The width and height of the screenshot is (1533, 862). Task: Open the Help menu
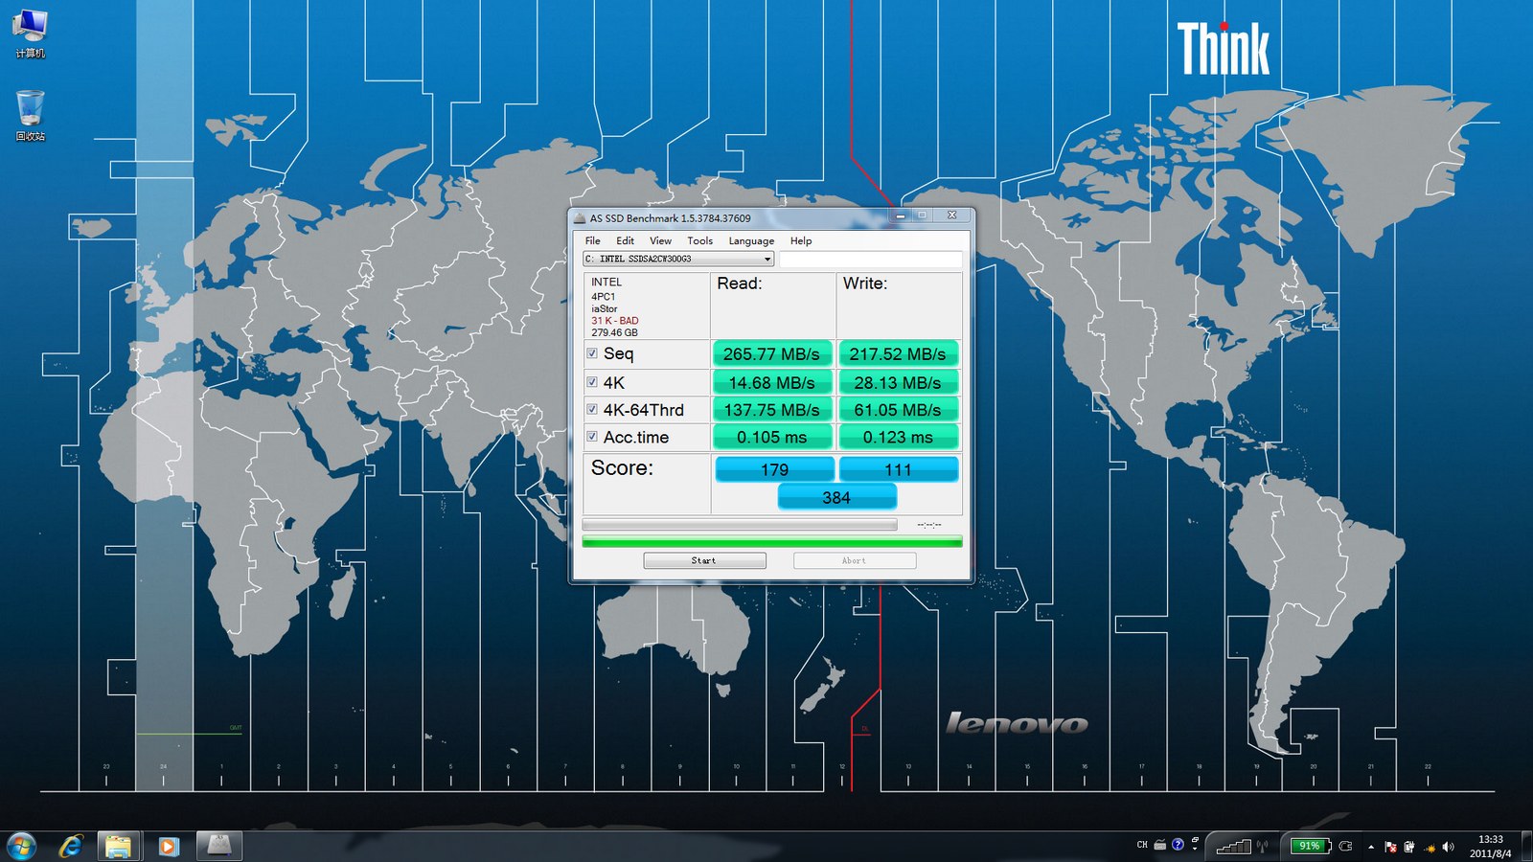point(801,240)
